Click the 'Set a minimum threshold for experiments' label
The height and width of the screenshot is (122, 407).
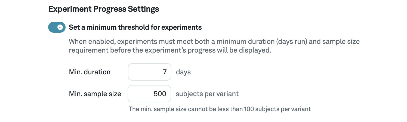[x=135, y=27]
